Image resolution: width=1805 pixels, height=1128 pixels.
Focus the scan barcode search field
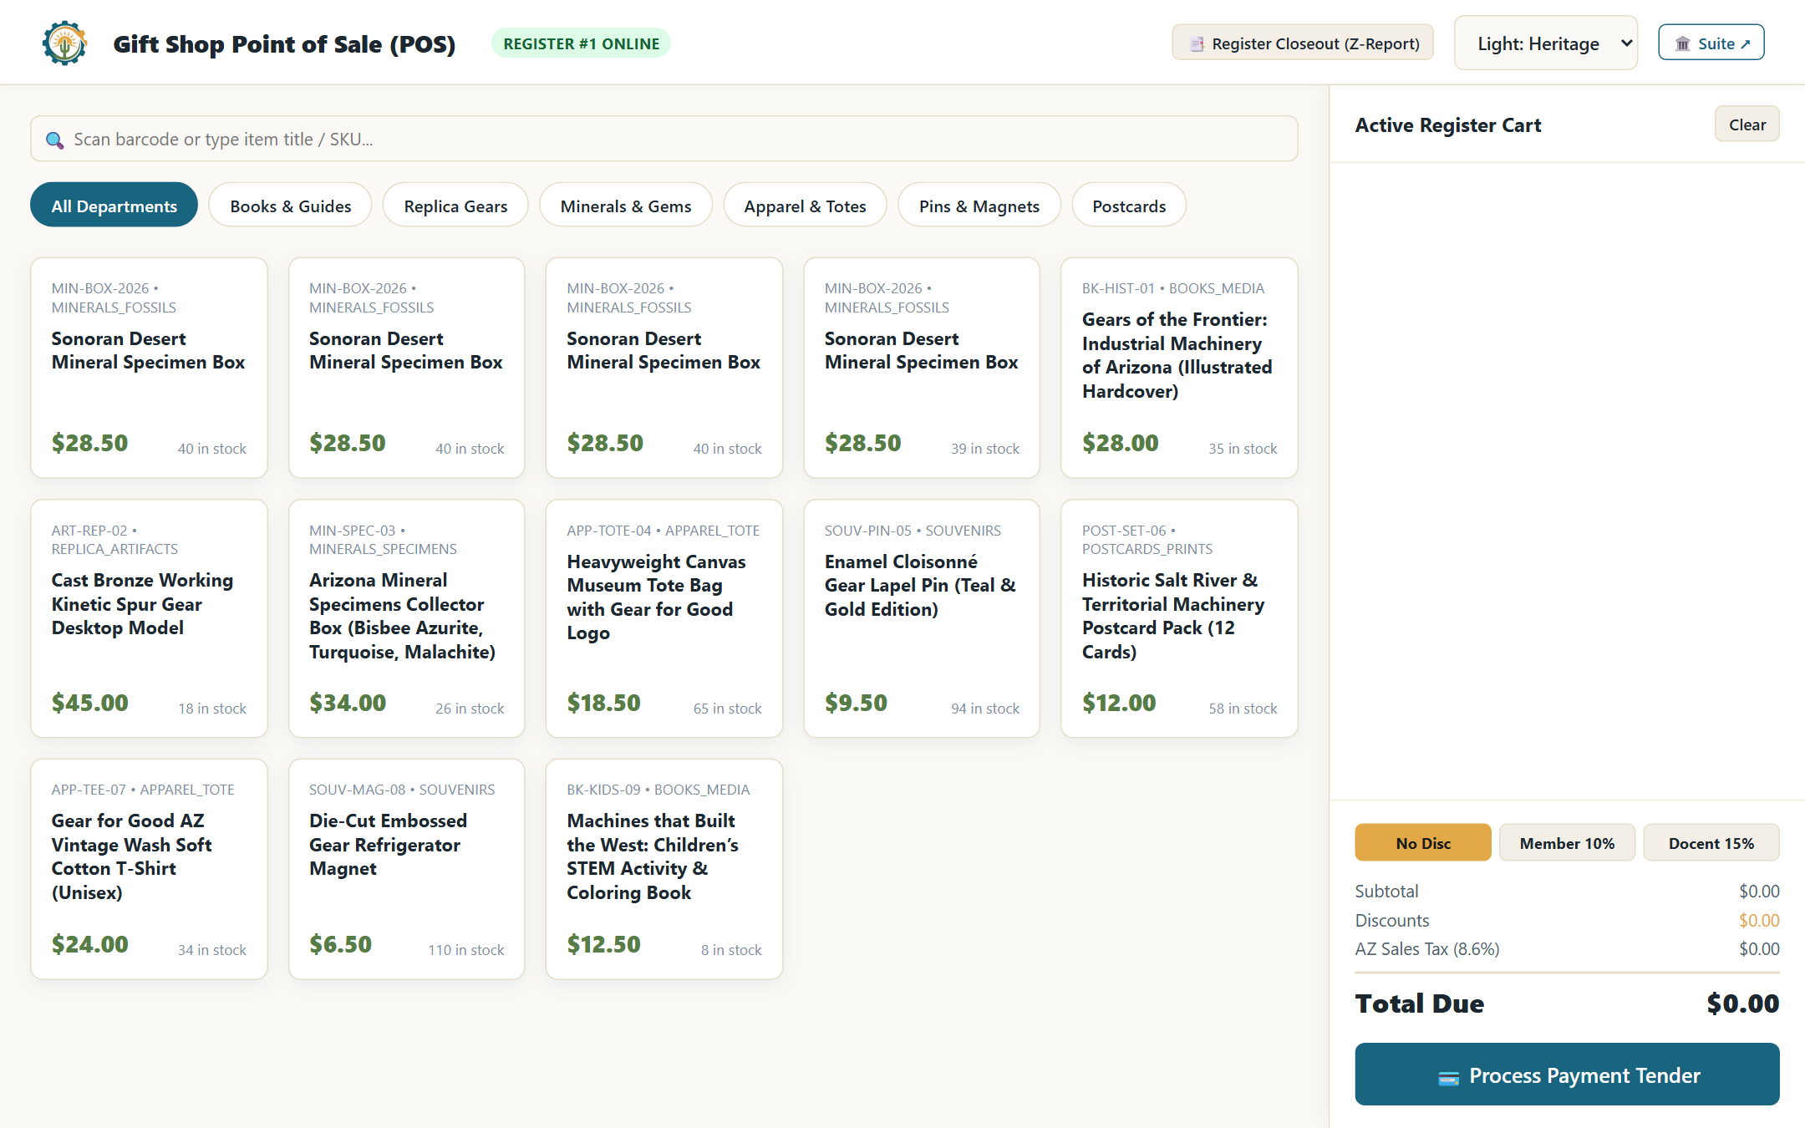point(664,139)
